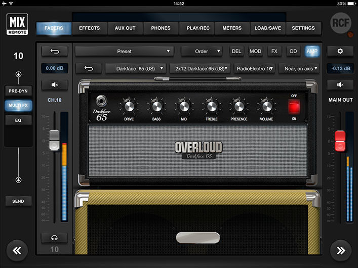Open the LOAD/SAVE tab
358x268 pixels.
click(268, 28)
